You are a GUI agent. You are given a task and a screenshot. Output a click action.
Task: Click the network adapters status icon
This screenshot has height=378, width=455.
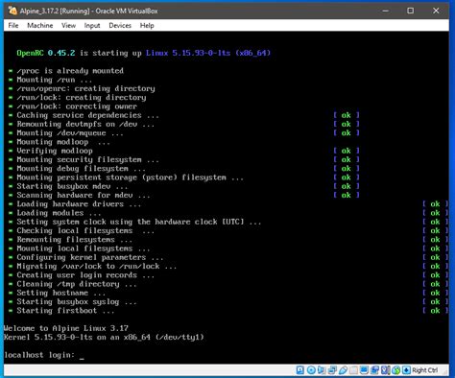point(332,370)
